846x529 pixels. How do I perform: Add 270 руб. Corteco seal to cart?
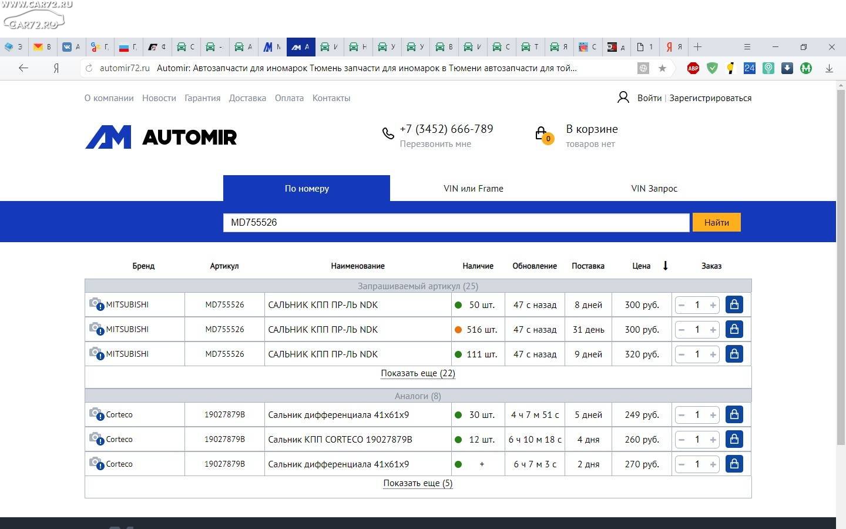734,464
